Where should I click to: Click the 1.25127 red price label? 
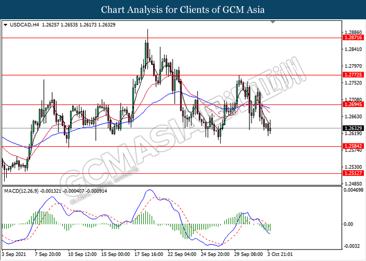tap(351, 173)
